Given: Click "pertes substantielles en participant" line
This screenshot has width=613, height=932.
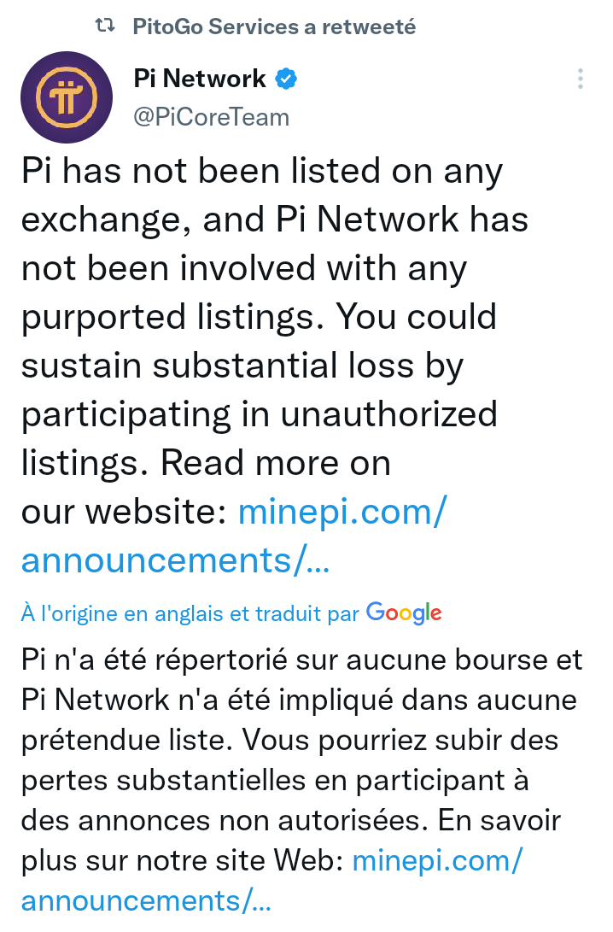Looking at the screenshot, I should coord(274,781).
